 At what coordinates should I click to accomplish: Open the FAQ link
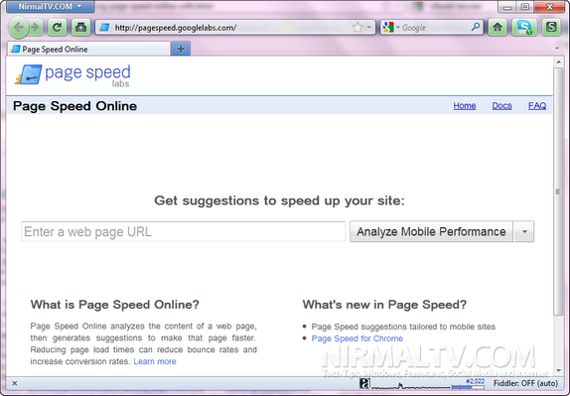point(537,106)
